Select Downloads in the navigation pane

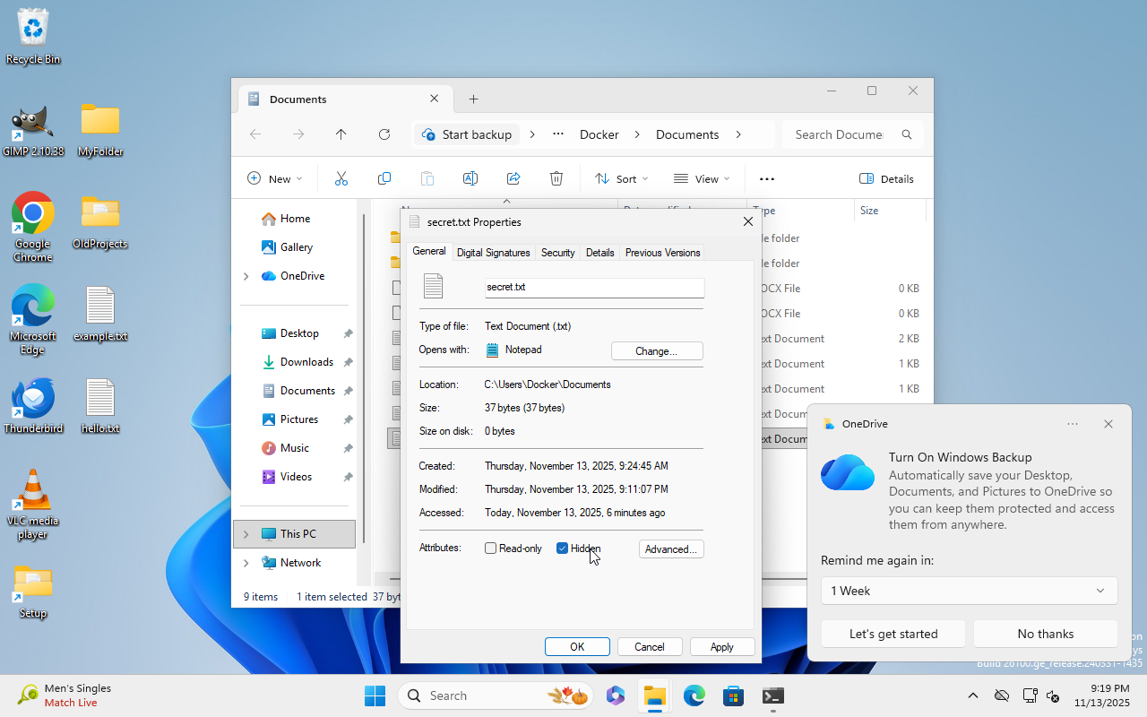[306, 362]
